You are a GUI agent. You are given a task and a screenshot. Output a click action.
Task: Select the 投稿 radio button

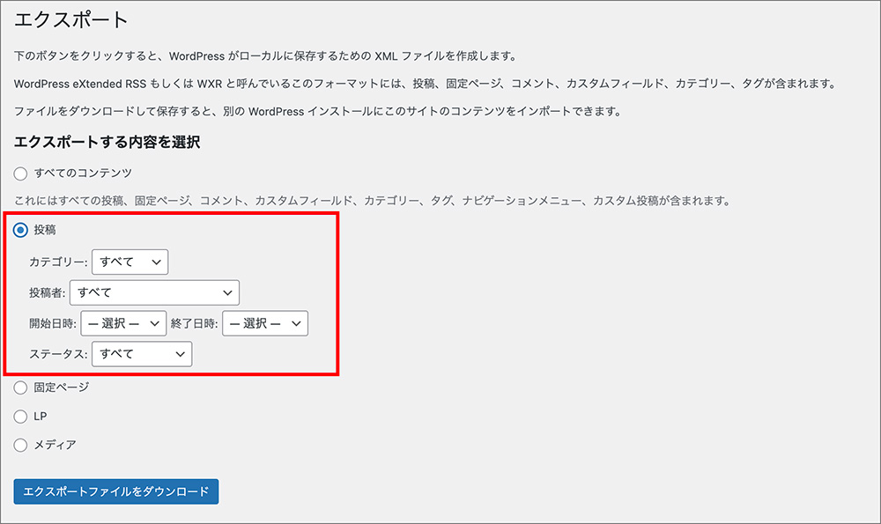(21, 230)
